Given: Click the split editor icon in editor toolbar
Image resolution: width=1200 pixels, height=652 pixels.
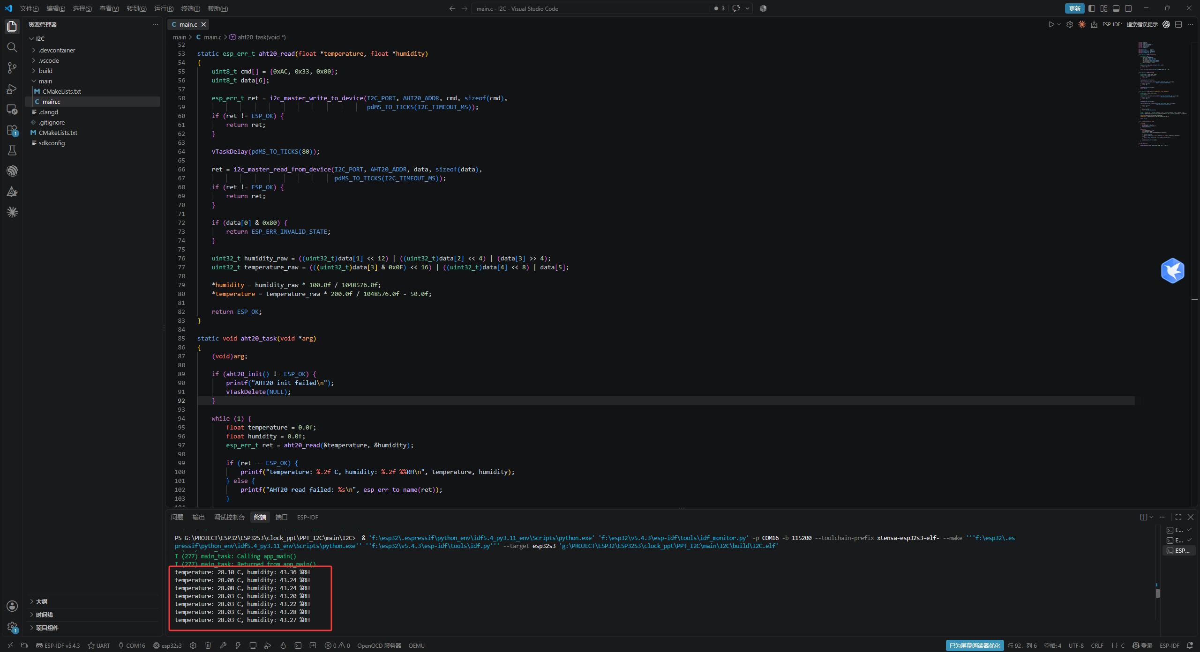Looking at the screenshot, I should (x=1178, y=24).
